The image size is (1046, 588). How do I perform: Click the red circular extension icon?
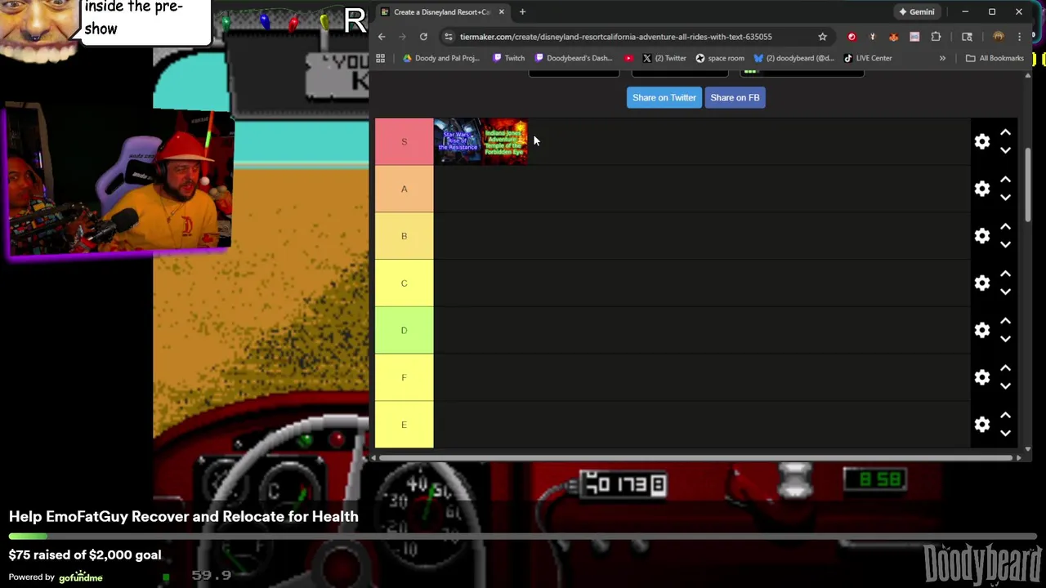(x=852, y=37)
